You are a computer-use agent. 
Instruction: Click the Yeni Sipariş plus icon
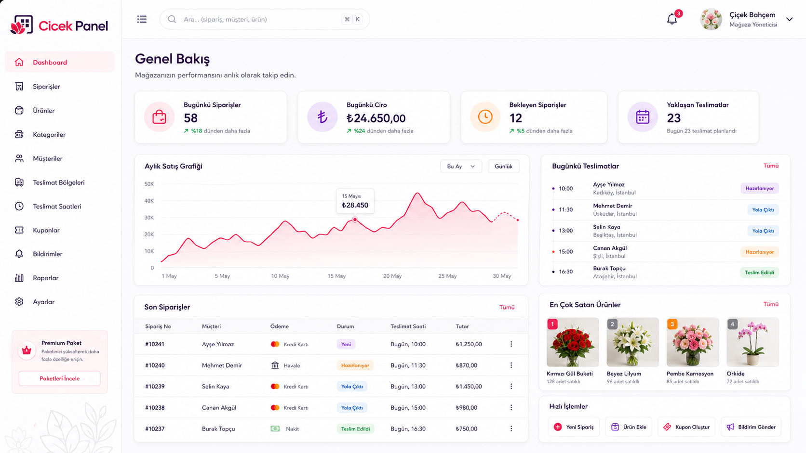[558, 427]
